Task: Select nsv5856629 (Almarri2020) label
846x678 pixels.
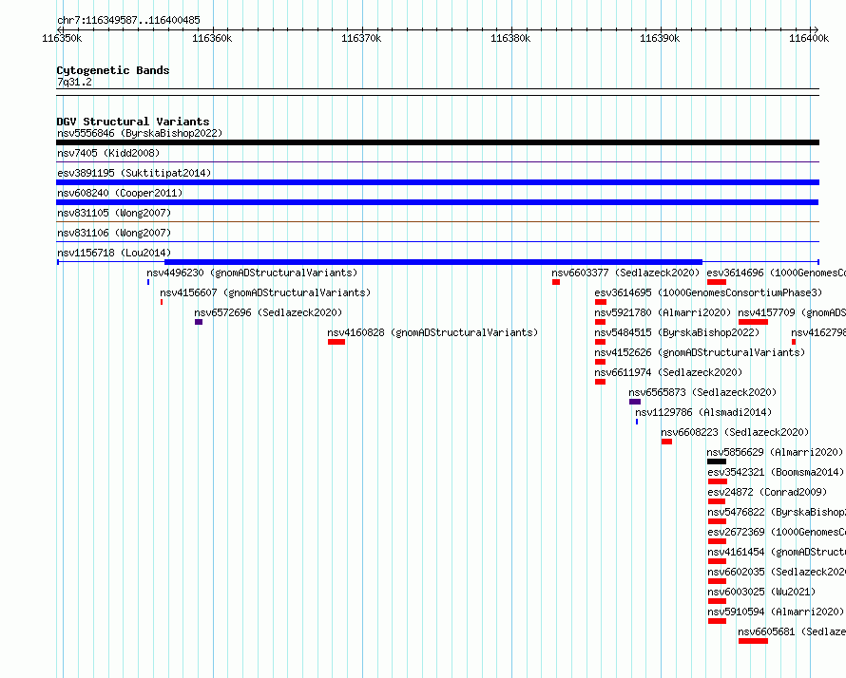Action: tap(775, 452)
